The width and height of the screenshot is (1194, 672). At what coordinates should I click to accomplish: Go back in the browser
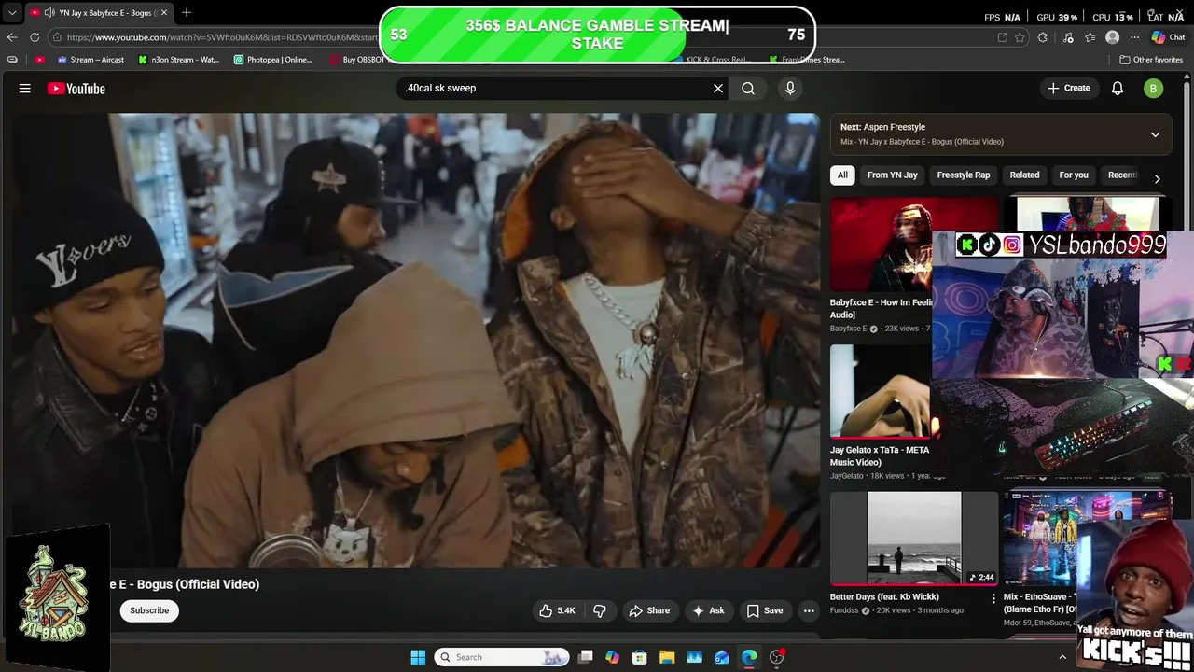[x=12, y=37]
